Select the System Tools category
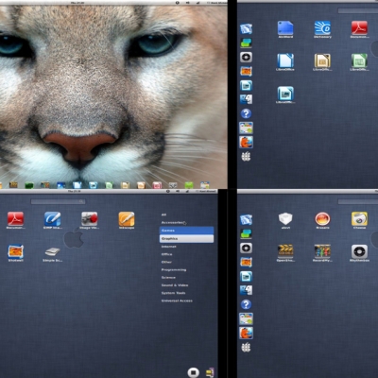 pyautogui.click(x=173, y=293)
